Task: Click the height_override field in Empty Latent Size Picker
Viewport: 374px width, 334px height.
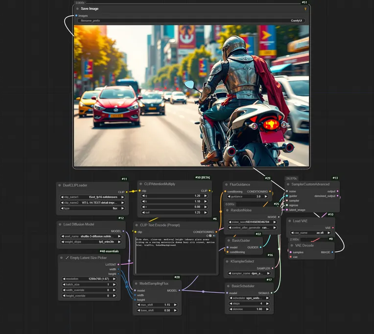Action: 89,296
